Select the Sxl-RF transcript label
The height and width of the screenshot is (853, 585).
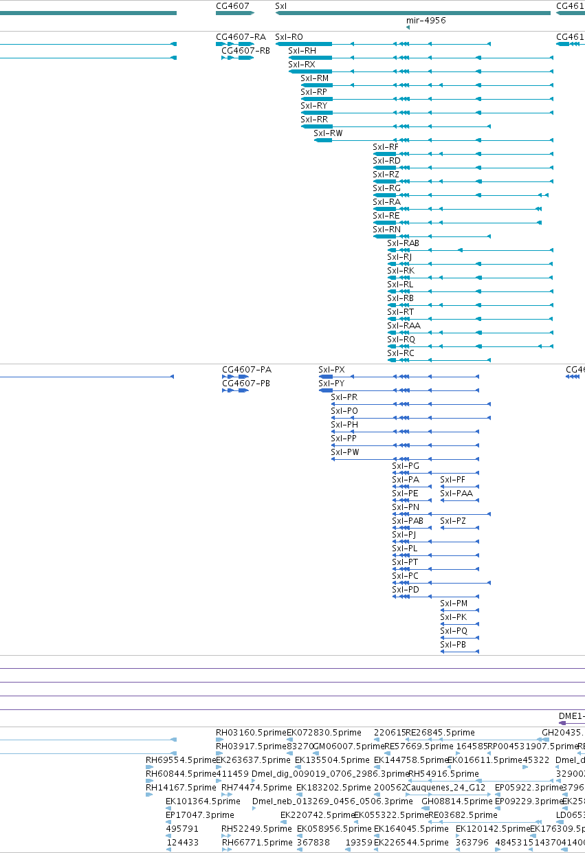386,147
